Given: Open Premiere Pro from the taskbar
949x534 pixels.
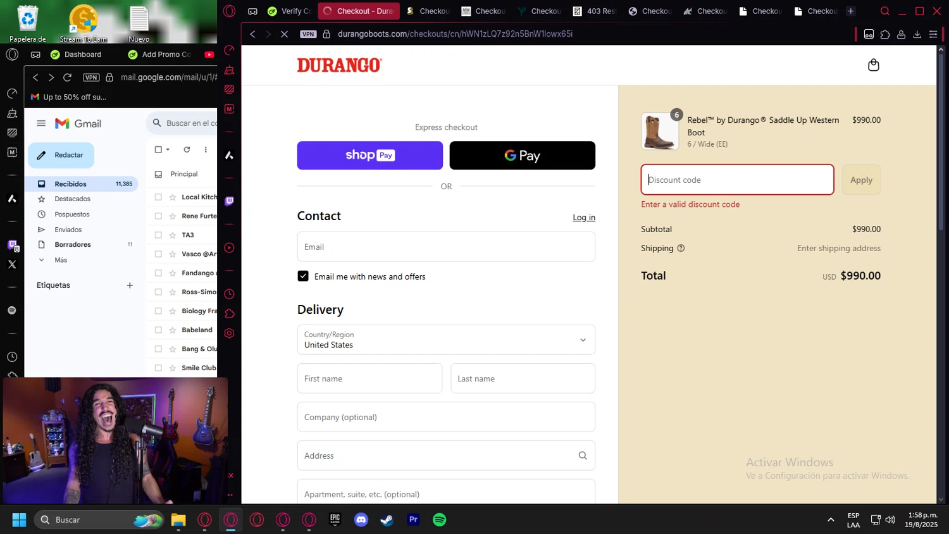Looking at the screenshot, I should click(413, 519).
